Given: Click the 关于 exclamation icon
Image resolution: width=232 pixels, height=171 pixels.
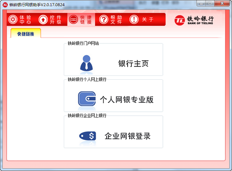Looking at the screenshot, I should (x=134, y=19).
